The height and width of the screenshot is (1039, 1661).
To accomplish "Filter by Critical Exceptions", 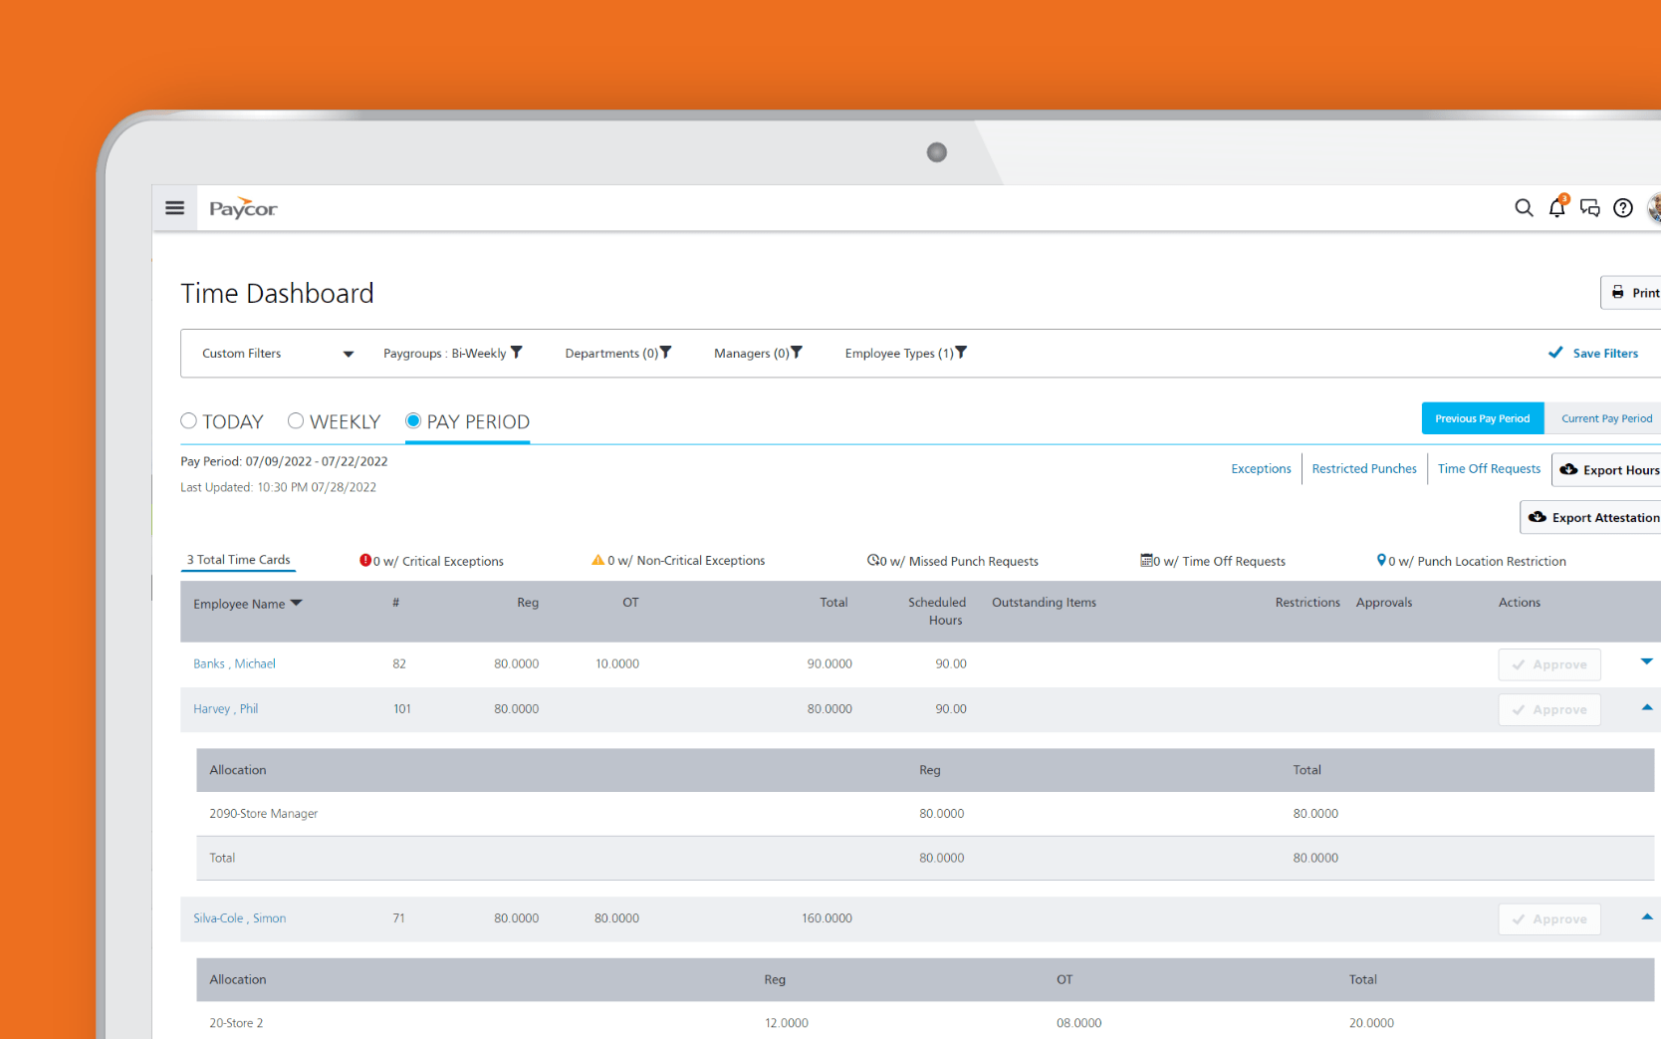I will pyautogui.click(x=432, y=561).
